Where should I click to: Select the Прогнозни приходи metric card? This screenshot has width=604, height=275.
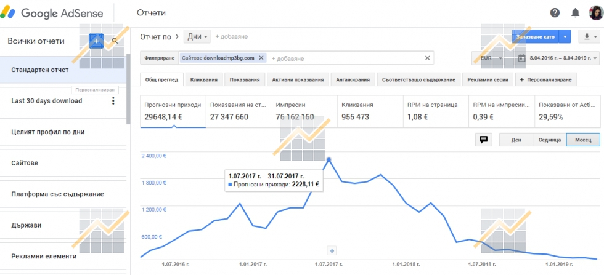click(x=173, y=111)
